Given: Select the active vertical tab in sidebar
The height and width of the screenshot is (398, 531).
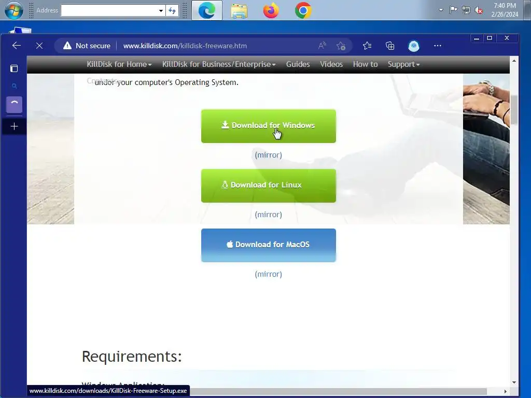Looking at the screenshot, I should point(14,105).
